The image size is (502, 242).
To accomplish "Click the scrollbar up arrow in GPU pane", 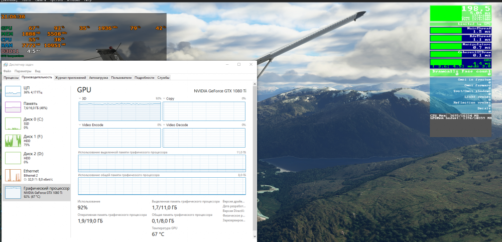I will (255, 84).
